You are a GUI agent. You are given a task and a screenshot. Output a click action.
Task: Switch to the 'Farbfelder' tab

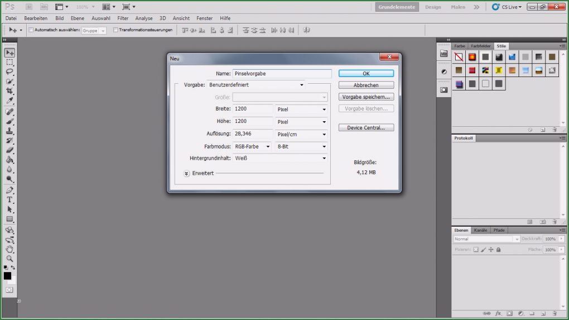[480, 46]
